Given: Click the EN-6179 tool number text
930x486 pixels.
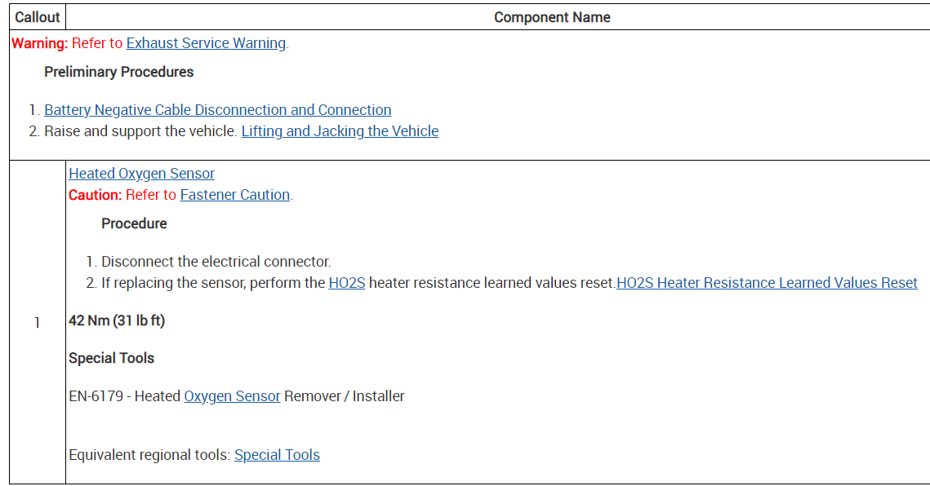Looking at the screenshot, I should click(96, 396).
